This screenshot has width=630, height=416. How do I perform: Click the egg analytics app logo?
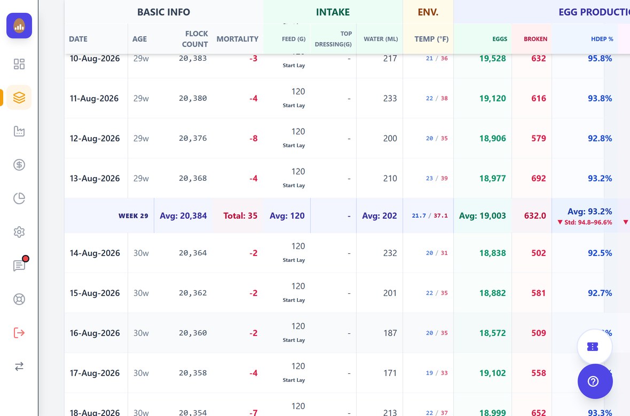19,26
